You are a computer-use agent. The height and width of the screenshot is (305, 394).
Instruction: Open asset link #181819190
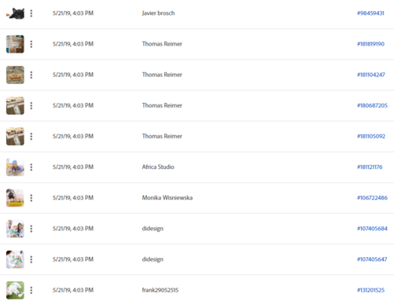pyautogui.click(x=370, y=44)
